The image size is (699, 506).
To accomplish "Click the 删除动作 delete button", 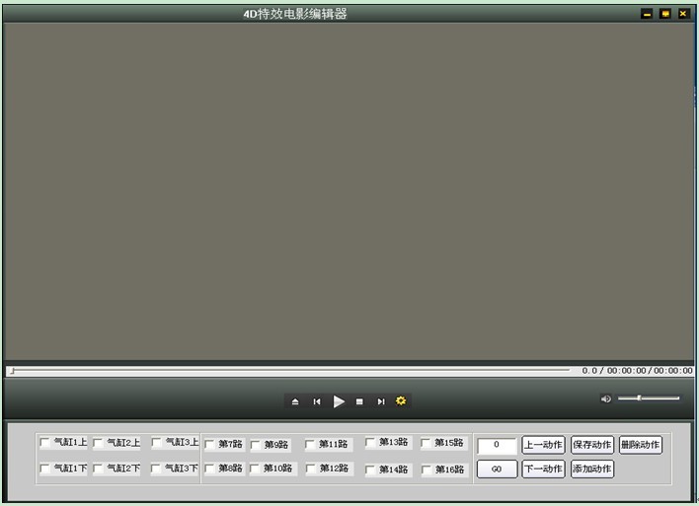I will click(x=640, y=445).
